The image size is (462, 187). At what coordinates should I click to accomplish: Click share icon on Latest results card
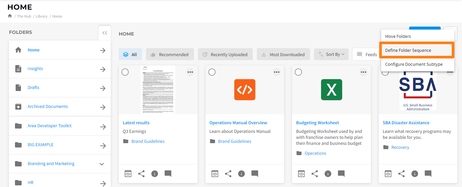[x=141, y=174]
